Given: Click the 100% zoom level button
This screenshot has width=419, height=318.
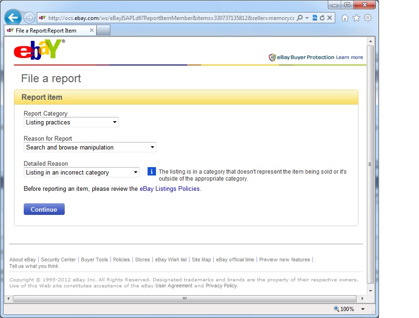Looking at the screenshot, I should click(x=344, y=309).
